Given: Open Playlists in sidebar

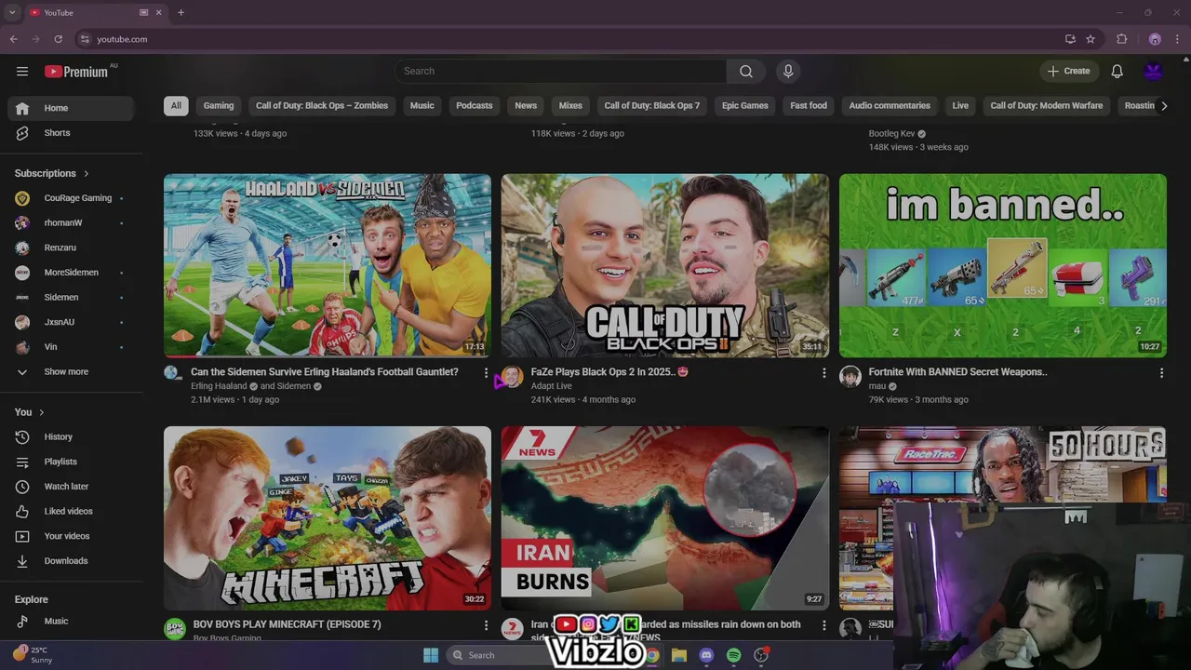Looking at the screenshot, I should point(71,462).
